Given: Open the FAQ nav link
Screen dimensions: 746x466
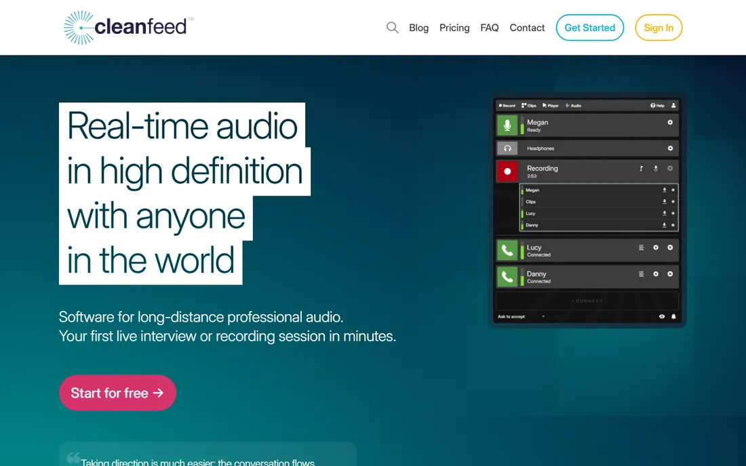Looking at the screenshot, I should click(x=489, y=28).
